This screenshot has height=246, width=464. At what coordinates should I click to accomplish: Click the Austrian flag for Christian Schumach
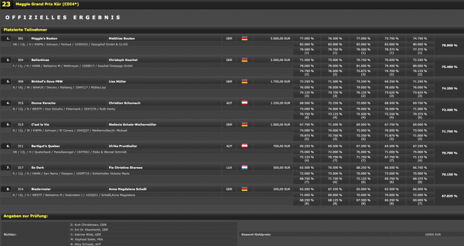(x=244, y=102)
